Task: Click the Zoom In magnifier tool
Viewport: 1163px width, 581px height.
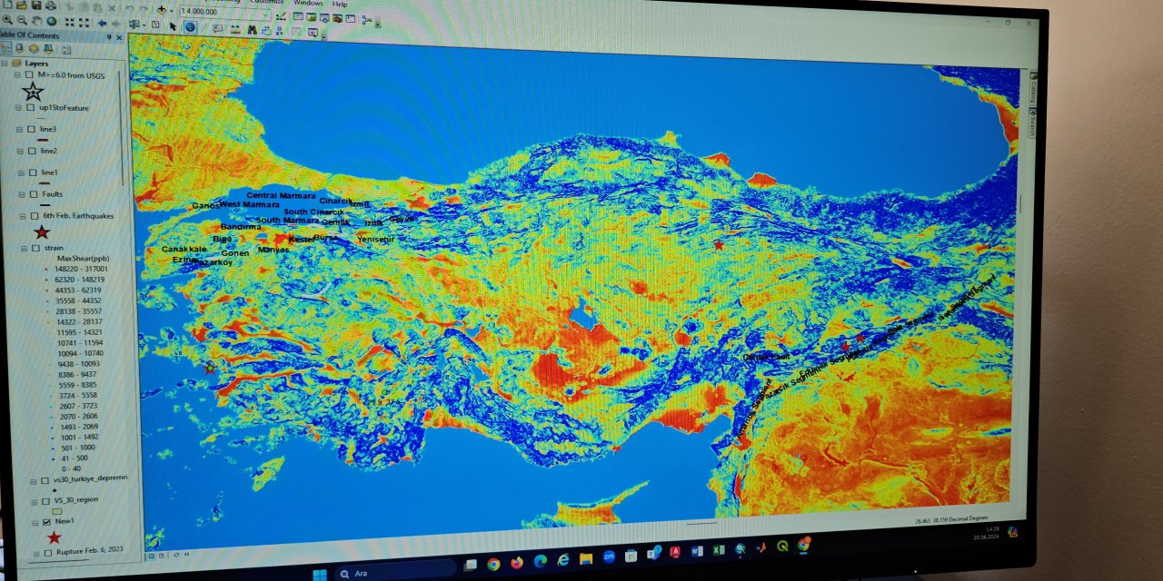Action: 7,20
